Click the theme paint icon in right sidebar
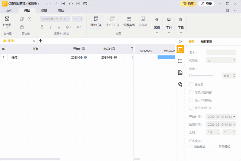The image size is (241, 161). [180, 84]
